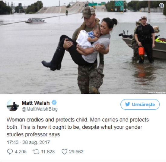The height and width of the screenshot is (162, 166).
Task: Open the flood rescue photo
Action: [83, 47]
